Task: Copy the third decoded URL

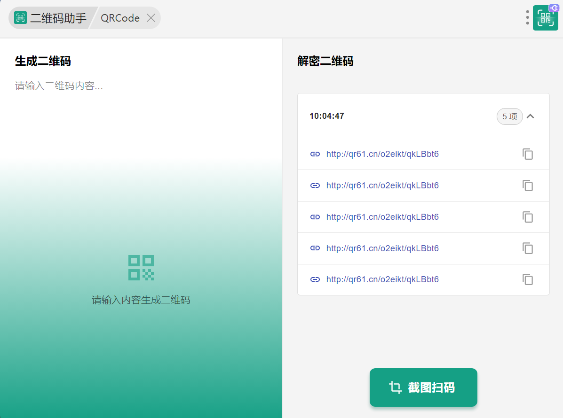Action: 528,217
